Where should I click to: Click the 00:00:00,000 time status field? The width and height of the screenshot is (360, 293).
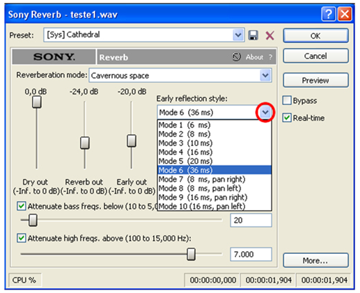pos(212,280)
